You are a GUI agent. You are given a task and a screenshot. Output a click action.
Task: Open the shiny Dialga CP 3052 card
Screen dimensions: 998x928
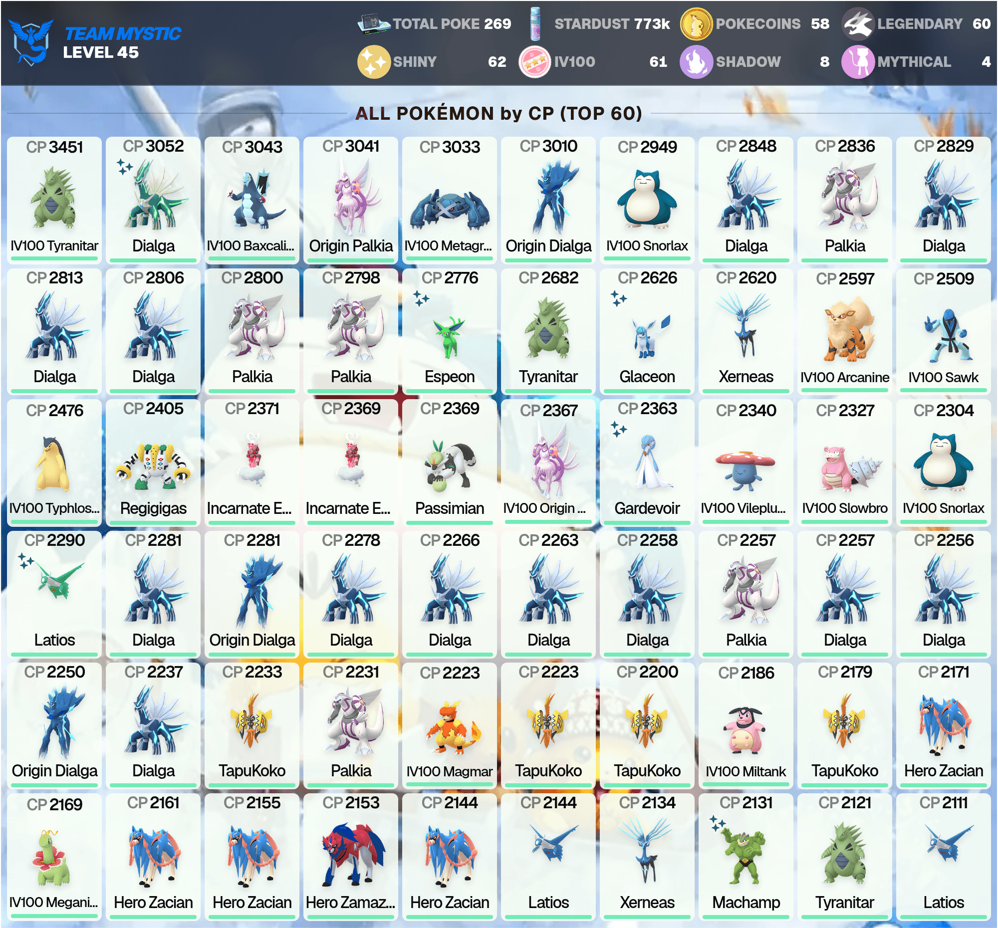[153, 200]
